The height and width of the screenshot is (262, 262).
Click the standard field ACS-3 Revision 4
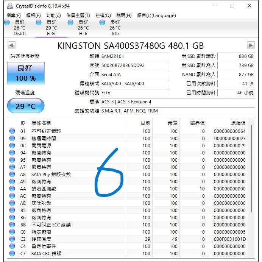point(178,101)
